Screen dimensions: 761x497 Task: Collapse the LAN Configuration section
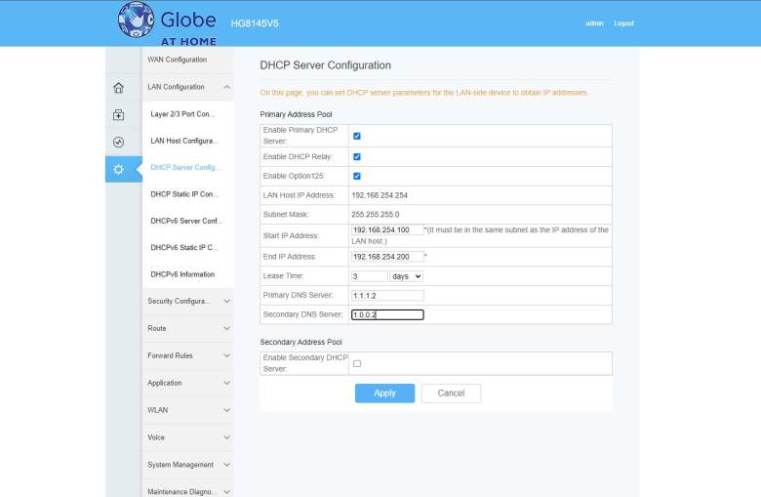pos(188,87)
